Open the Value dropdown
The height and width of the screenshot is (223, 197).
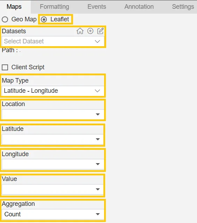[52, 189]
